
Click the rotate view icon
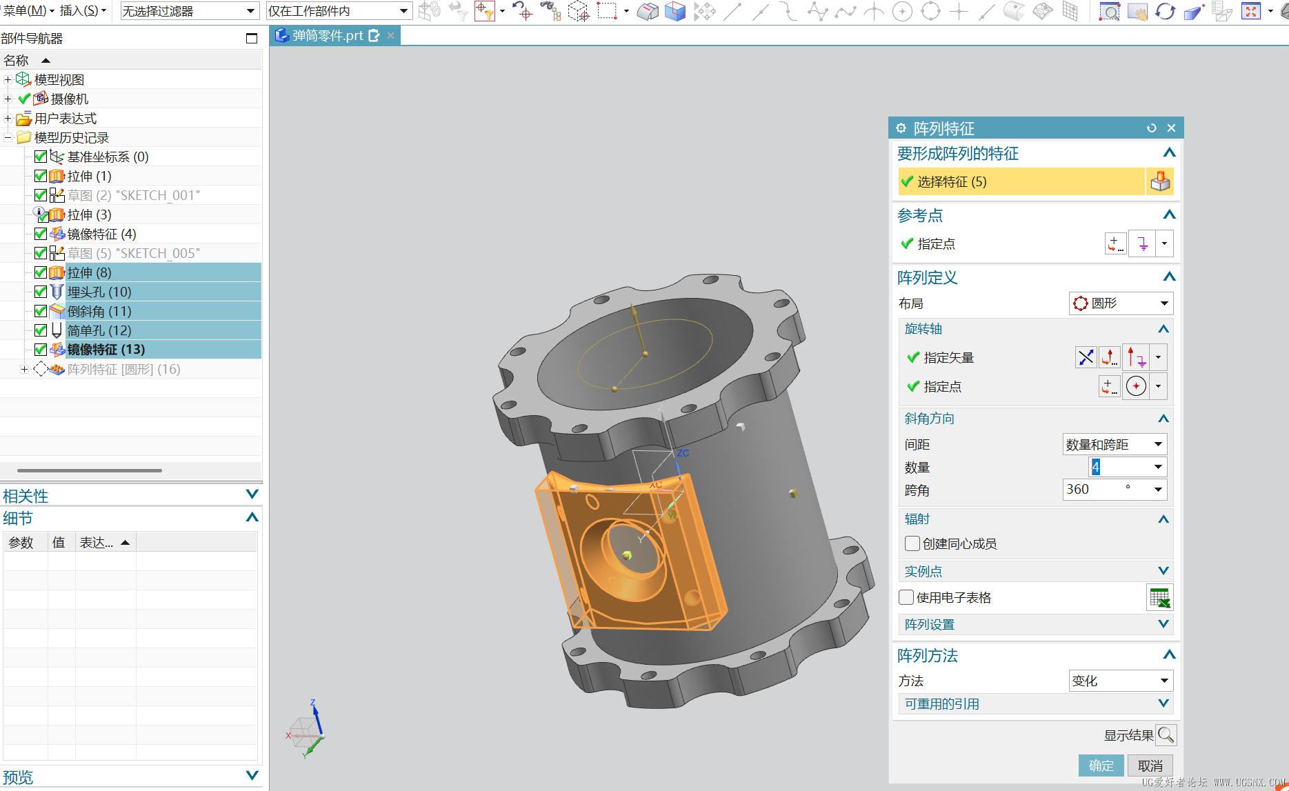[x=1166, y=11]
